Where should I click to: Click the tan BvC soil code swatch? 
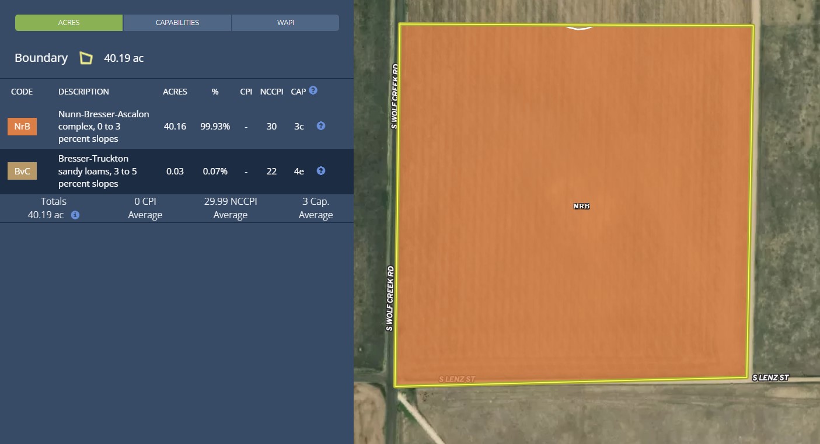tap(22, 172)
